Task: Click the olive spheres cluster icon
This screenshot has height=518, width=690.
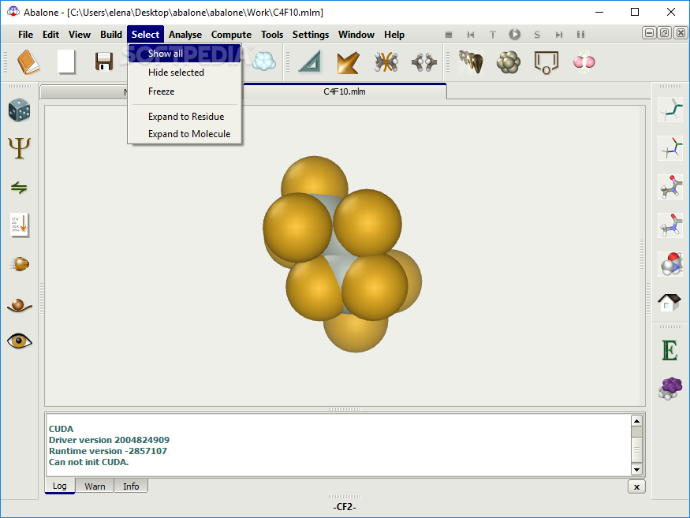Action: 509,61
